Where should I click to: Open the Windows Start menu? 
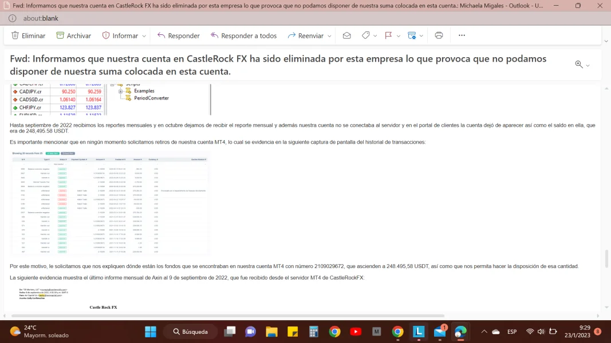[151, 332]
